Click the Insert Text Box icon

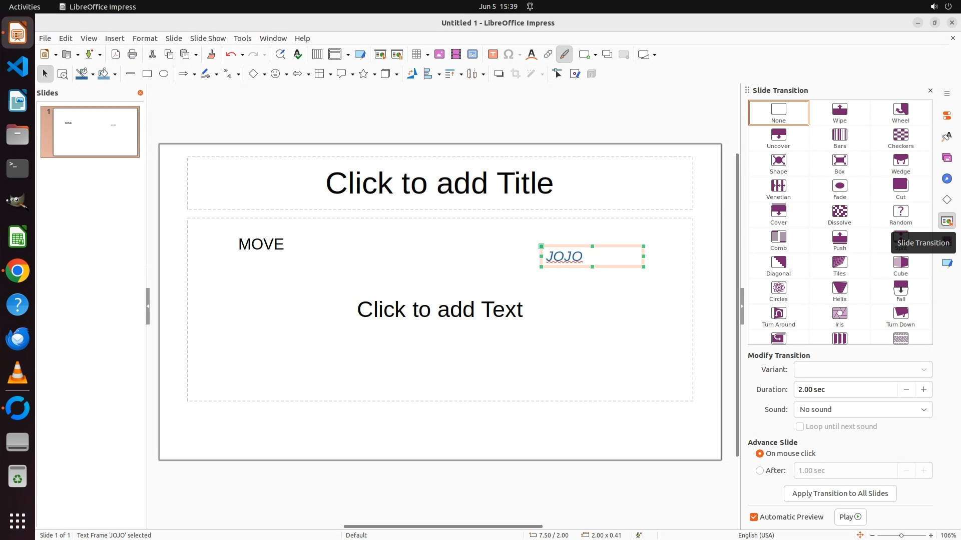(x=493, y=54)
